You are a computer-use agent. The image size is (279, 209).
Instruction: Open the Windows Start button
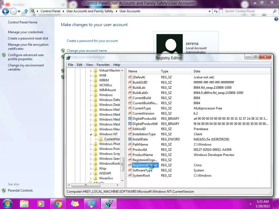(7, 204)
